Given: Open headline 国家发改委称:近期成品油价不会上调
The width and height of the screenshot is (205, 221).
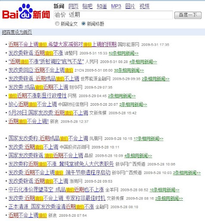Looking at the screenshot, I should 48,139.
